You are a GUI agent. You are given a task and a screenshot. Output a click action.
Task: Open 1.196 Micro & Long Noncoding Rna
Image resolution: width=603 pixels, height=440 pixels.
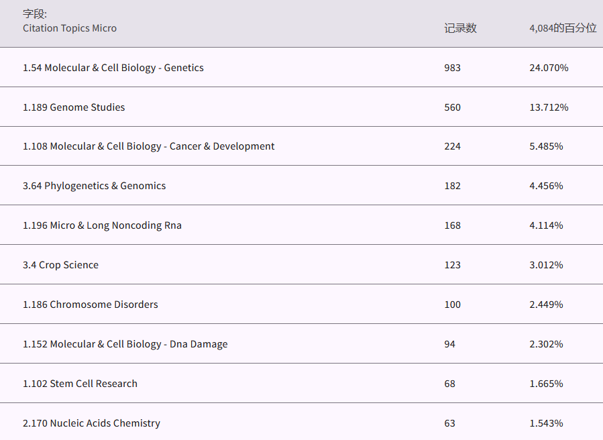tap(102, 225)
